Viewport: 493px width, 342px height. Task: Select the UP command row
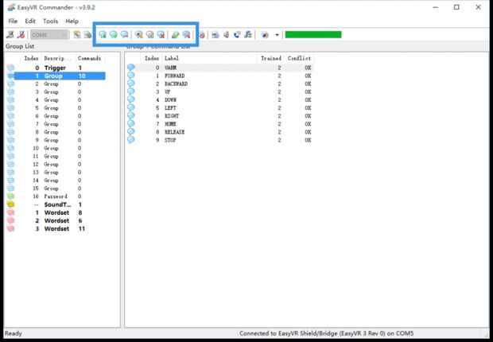(x=219, y=92)
